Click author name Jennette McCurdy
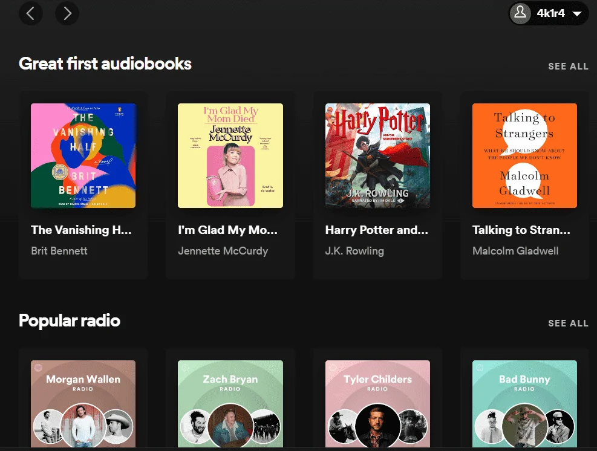This screenshot has width=597, height=451. point(223,251)
